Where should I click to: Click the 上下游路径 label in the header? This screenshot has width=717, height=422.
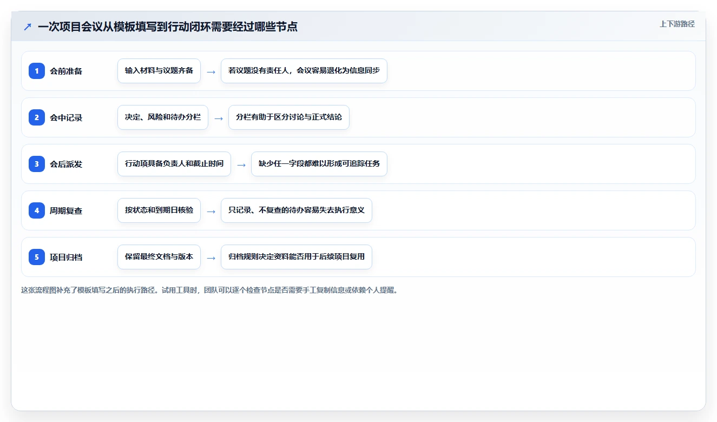click(677, 24)
